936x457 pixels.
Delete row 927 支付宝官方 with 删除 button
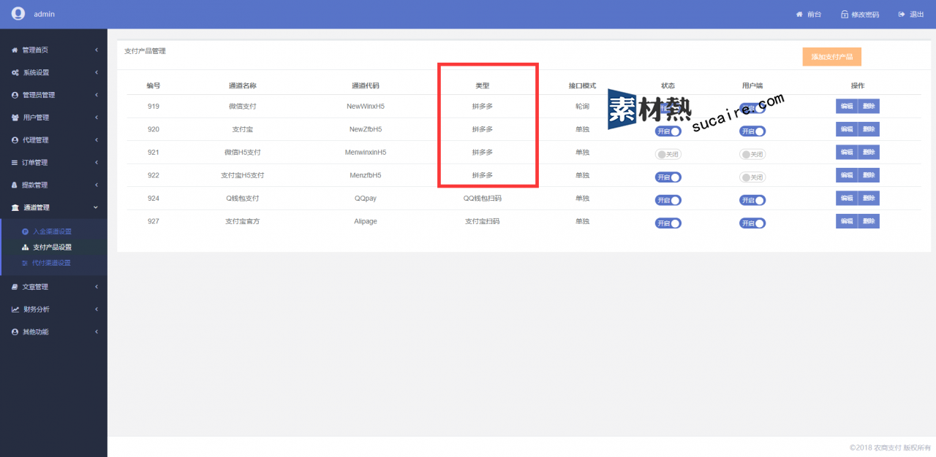pyautogui.click(x=869, y=221)
